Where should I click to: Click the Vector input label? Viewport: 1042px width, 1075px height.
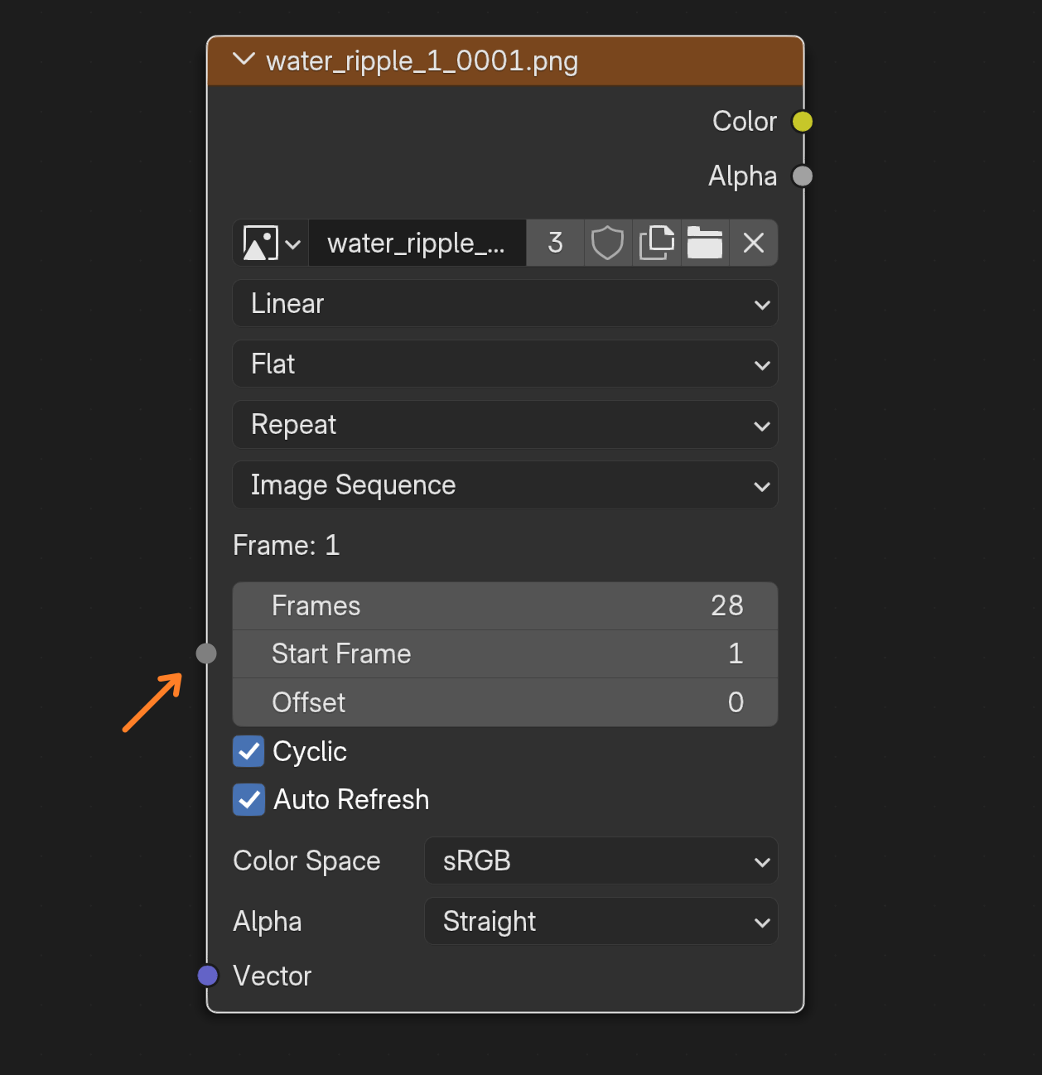point(273,976)
